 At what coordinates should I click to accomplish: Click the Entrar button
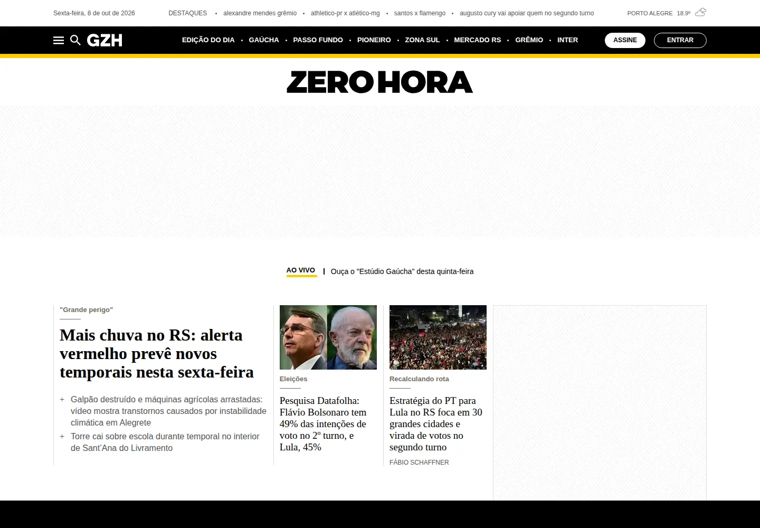point(680,40)
